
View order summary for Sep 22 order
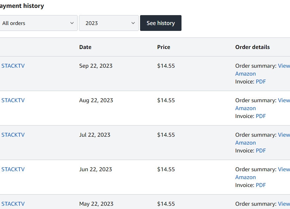click(x=284, y=66)
